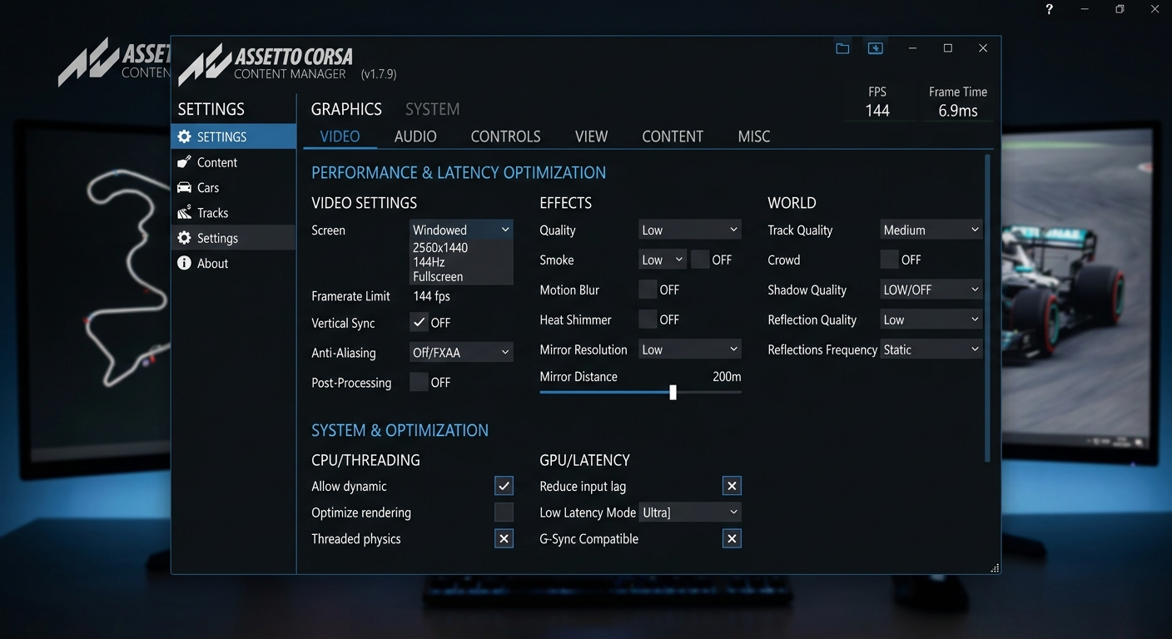1172x639 pixels.
Task: Open the Shadow Quality dropdown
Action: pos(931,290)
